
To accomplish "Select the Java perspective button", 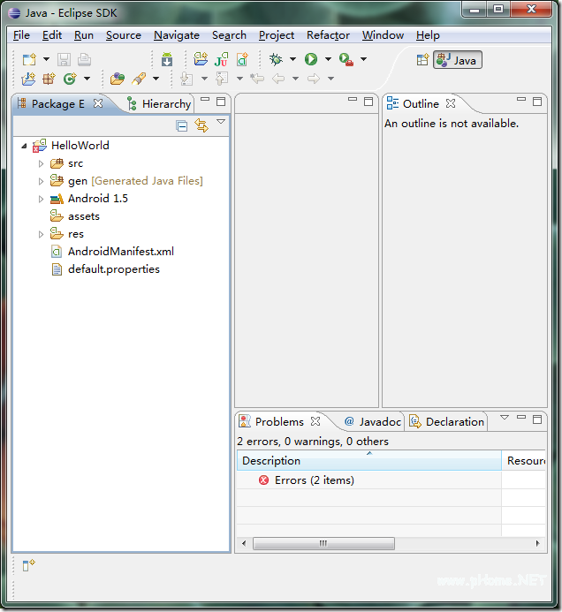I will point(458,60).
